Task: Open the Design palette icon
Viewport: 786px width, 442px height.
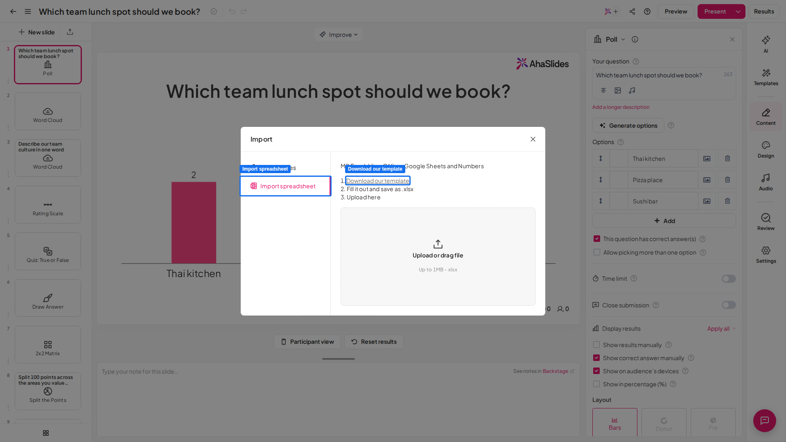Action: click(766, 150)
